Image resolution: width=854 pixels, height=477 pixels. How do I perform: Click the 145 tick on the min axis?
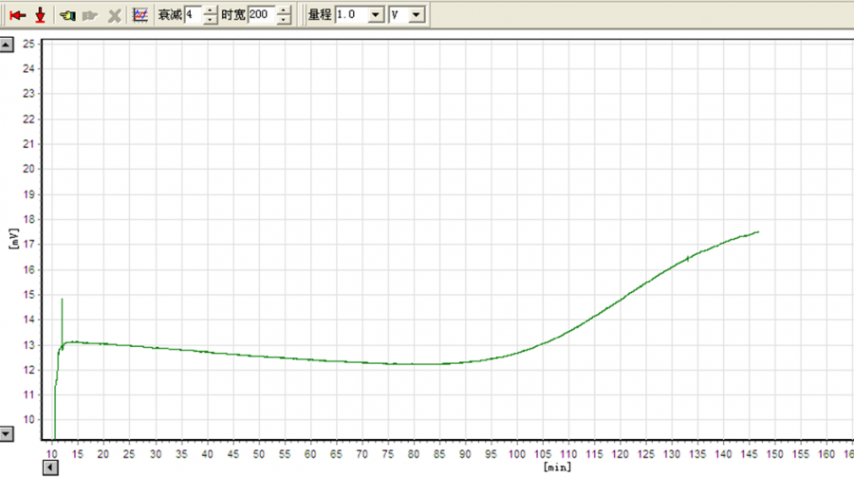click(750, 454)
